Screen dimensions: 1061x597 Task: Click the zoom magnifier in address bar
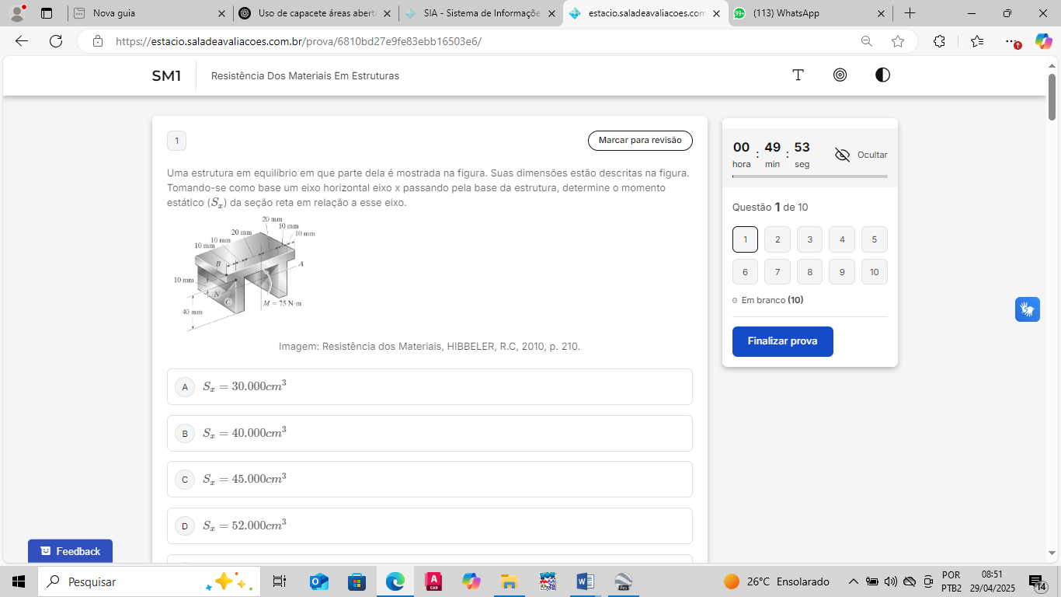[x=867, y=41]
